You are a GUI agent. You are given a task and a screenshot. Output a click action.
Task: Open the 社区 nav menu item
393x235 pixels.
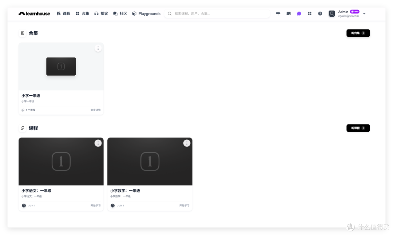point(120,13)
